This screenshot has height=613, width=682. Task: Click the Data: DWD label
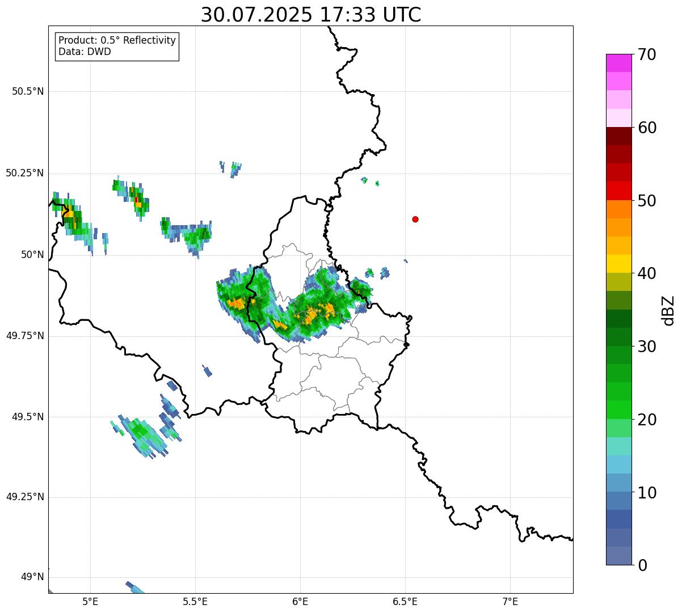coord(85,52)
